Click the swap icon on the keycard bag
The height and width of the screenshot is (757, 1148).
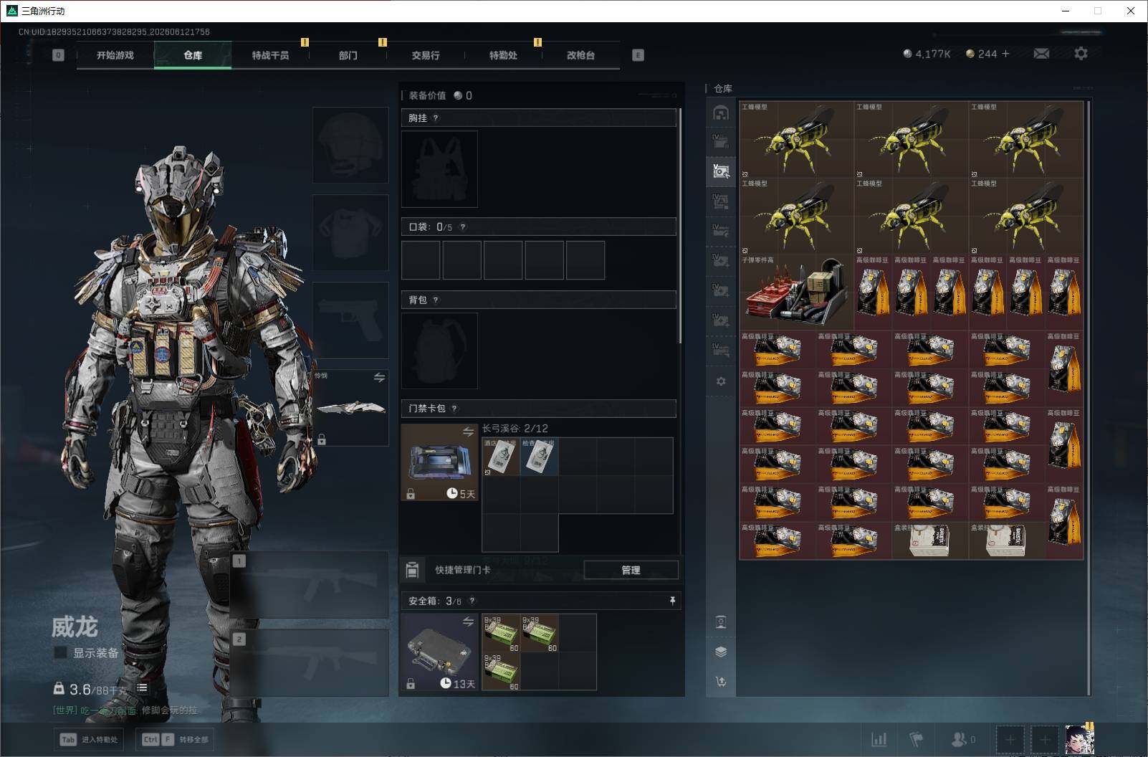click(468, 432)
